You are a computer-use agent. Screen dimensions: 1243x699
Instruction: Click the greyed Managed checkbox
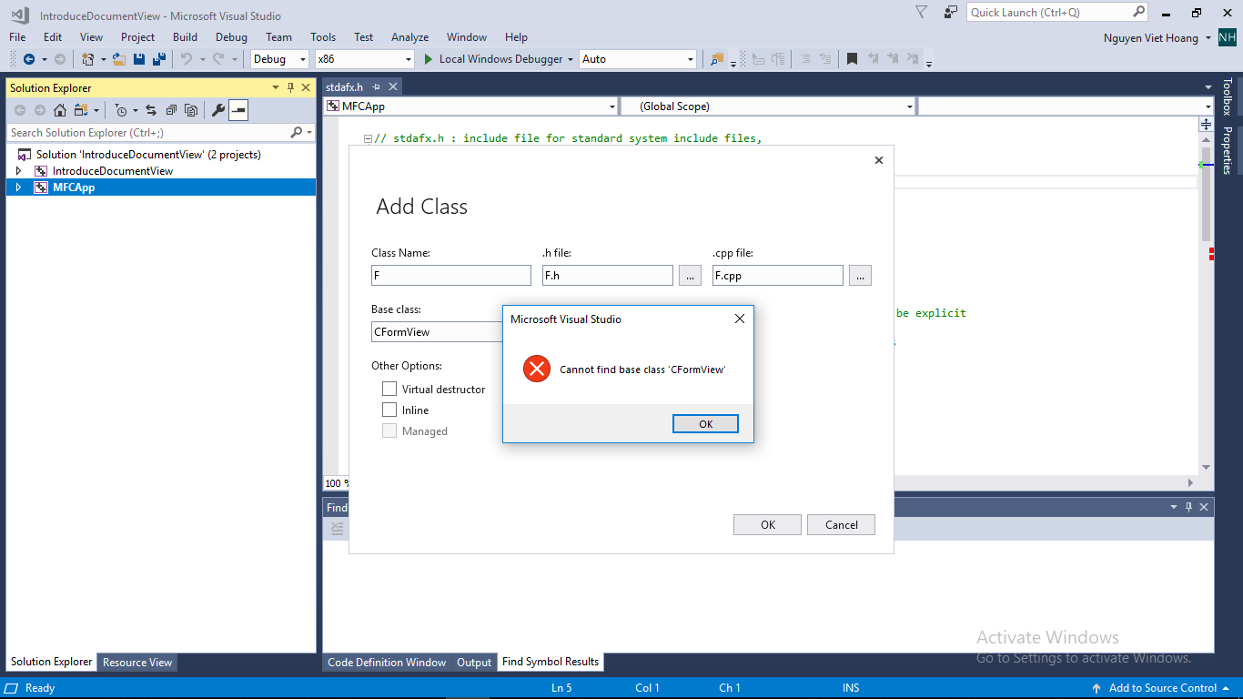click(389, 431)
